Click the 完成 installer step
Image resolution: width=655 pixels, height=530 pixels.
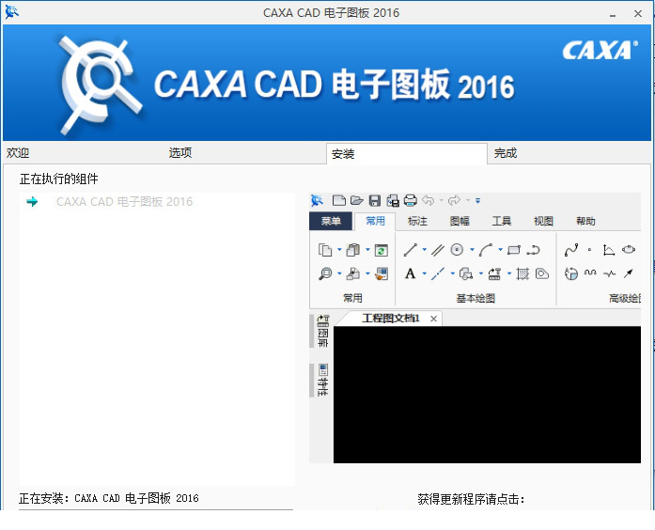[506, 153]
